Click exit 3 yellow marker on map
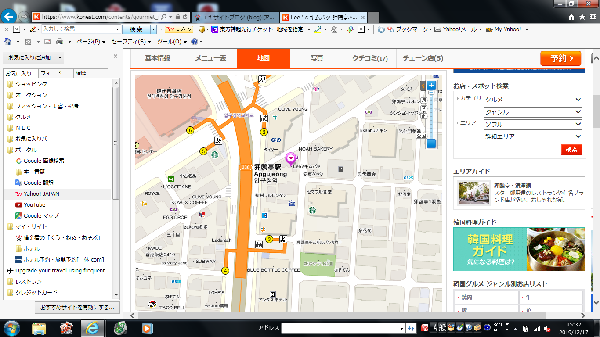 pyautogui.click(x=269, y=239)
